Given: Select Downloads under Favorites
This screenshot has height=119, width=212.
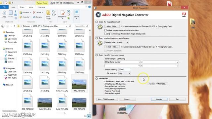Looking at the screenshot, I should coord(11,39).
